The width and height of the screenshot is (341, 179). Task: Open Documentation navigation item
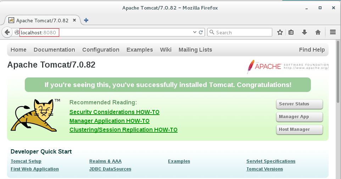click(54, 50)
